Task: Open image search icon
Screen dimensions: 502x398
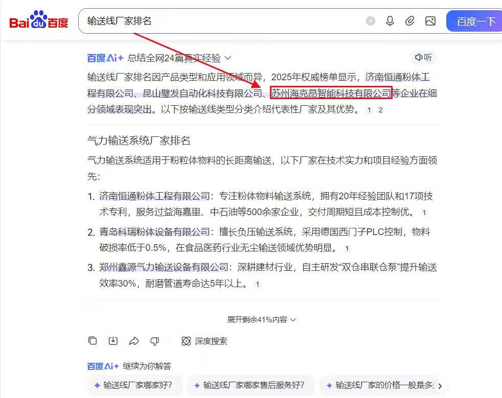Action: (x=430, y=21)
